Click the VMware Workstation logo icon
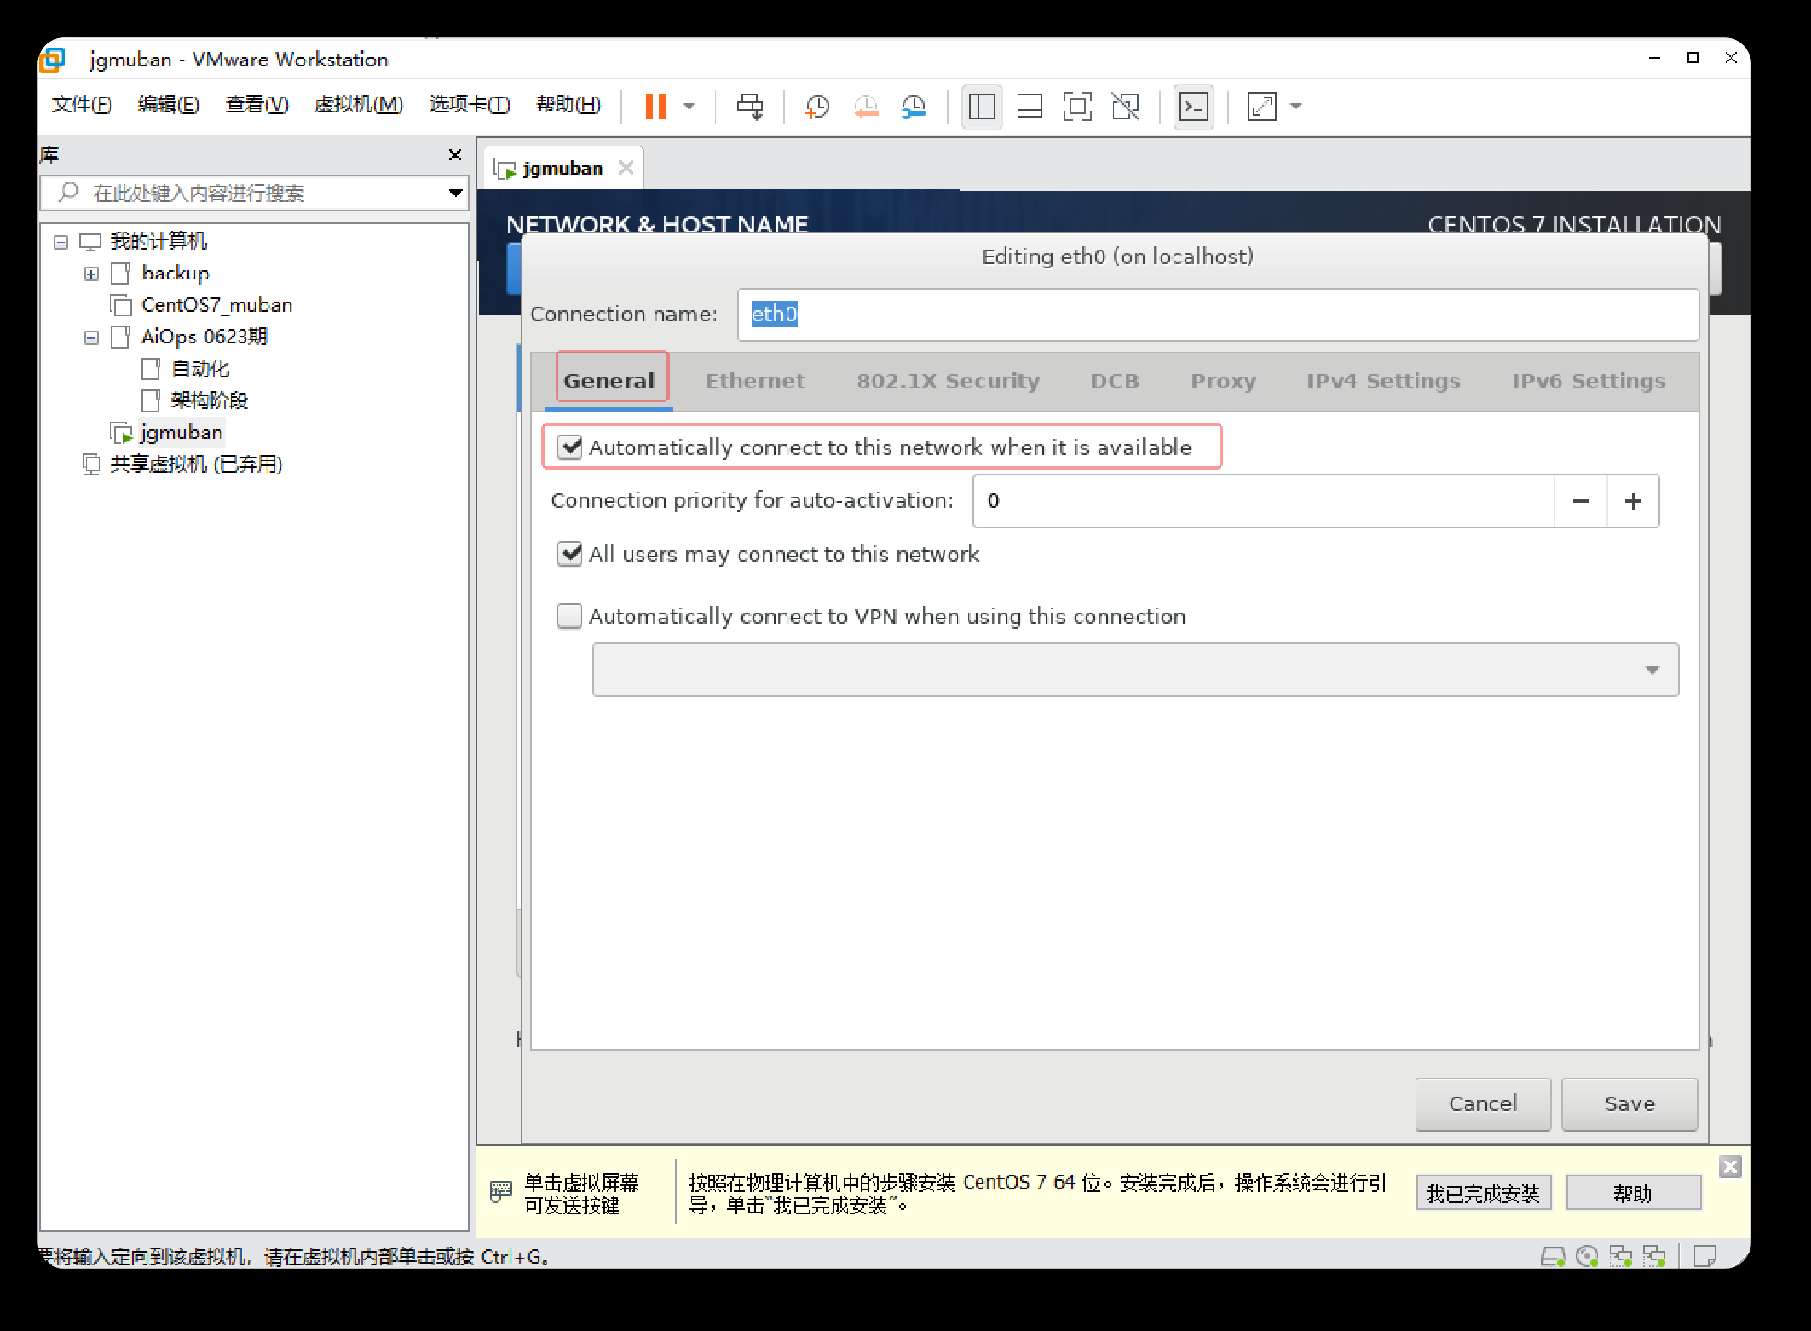This screenshot has width=1811, height=1331. click(x=53, y=60)
